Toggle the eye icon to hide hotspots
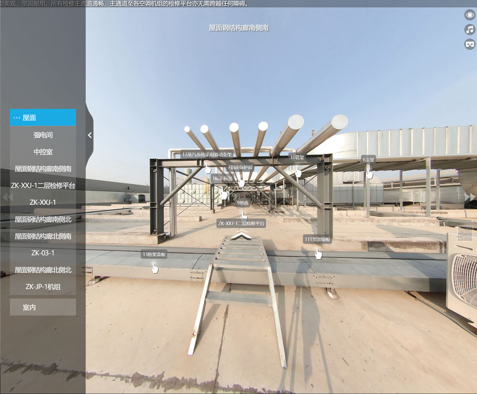Screen dimensions: 477x394 470,15
